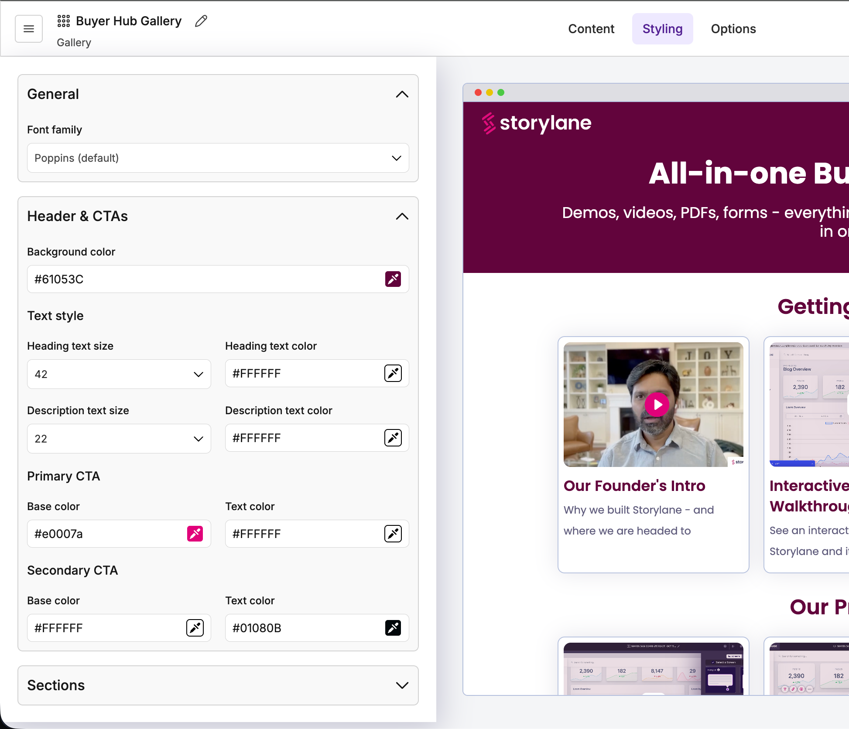Click the grid icon beside Buyer Hub Gallery
This screenshot has width=849, height=729.
64,21
